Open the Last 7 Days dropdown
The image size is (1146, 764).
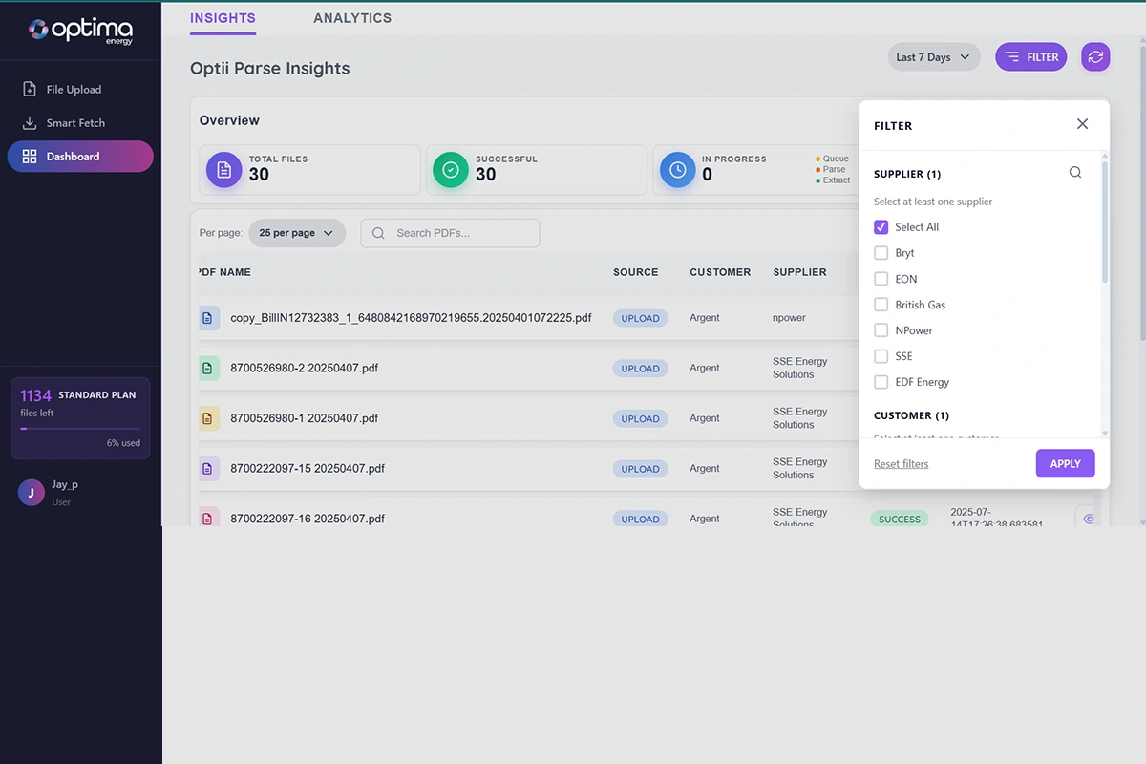(934, 57)
